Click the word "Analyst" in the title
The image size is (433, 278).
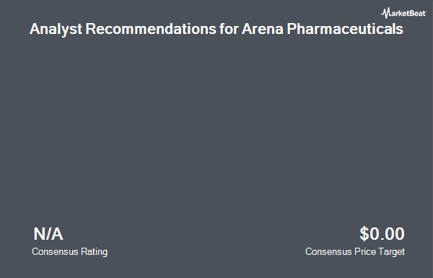[56, 29]
